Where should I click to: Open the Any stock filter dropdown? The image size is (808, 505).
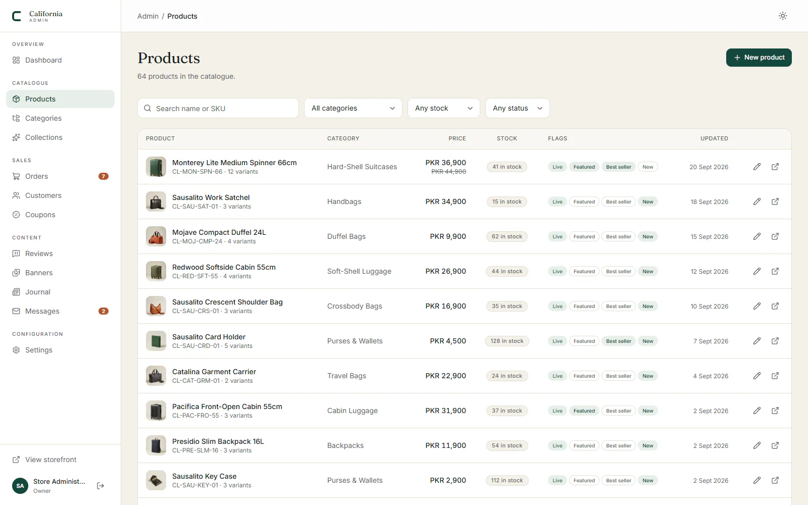pyautogui.click(x=444, y=108)
